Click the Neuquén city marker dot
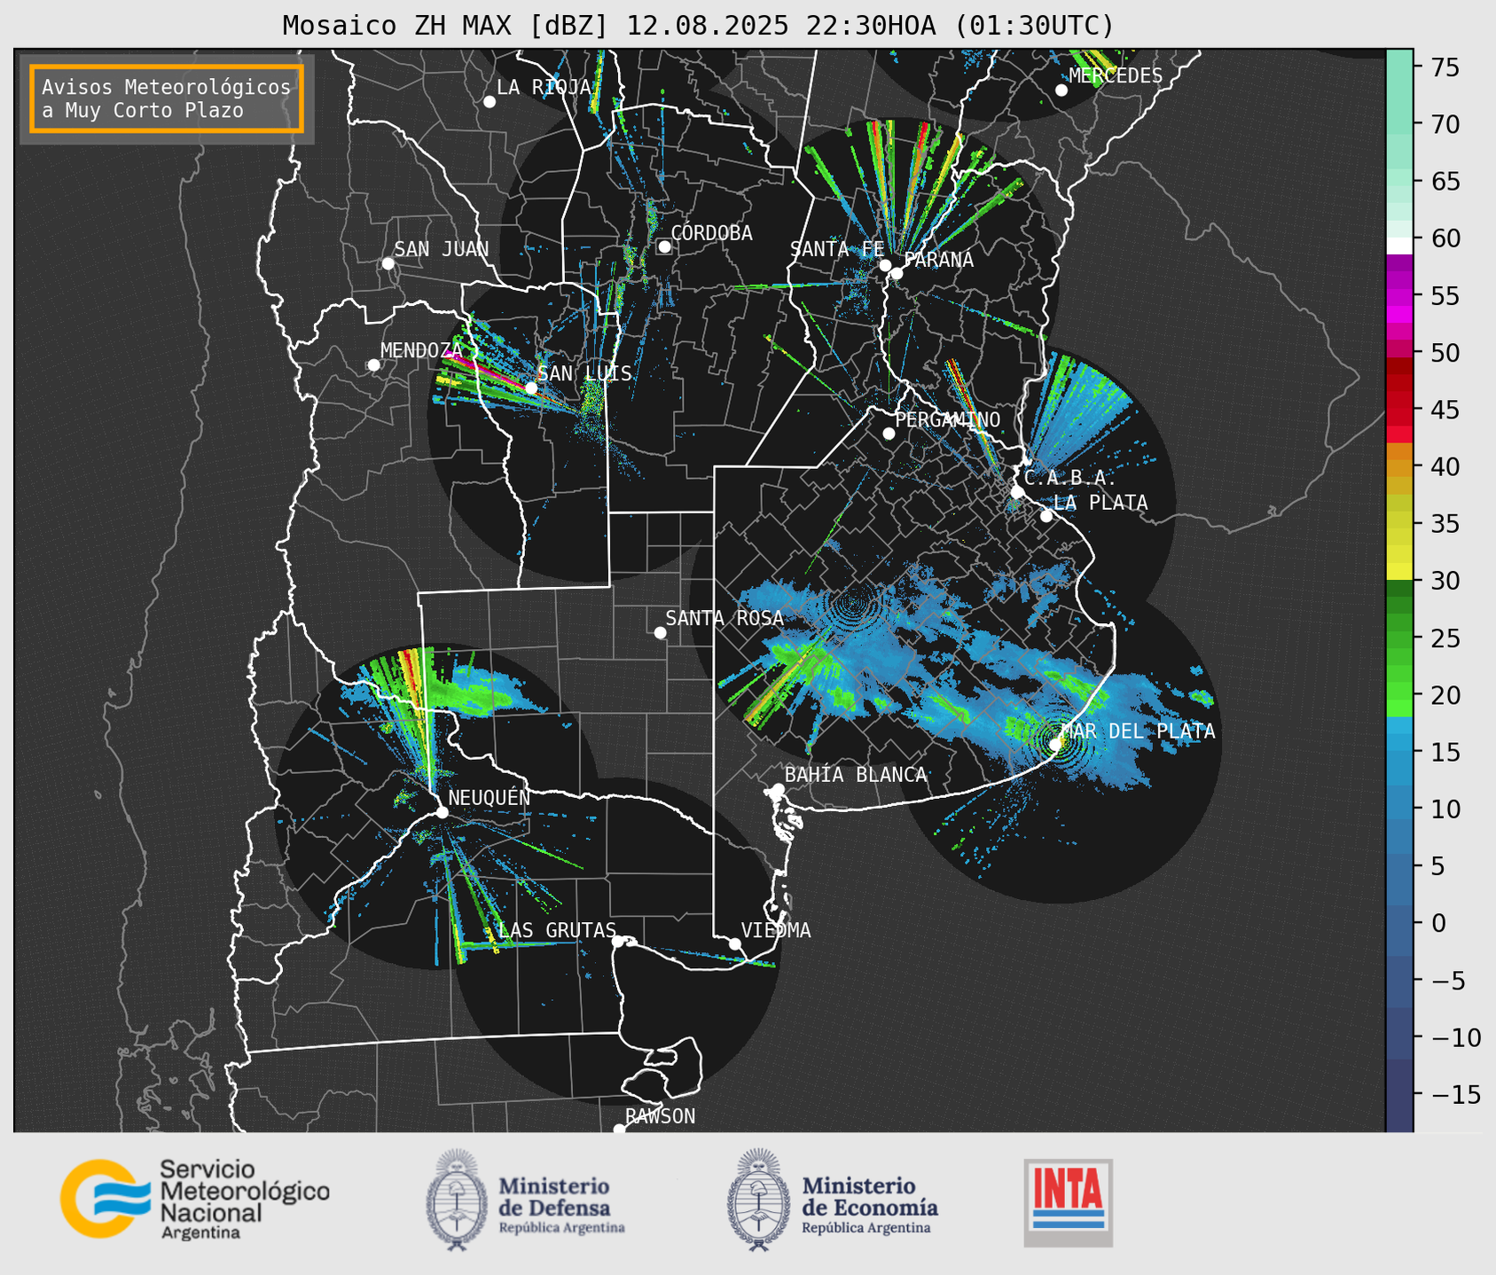 442,812
